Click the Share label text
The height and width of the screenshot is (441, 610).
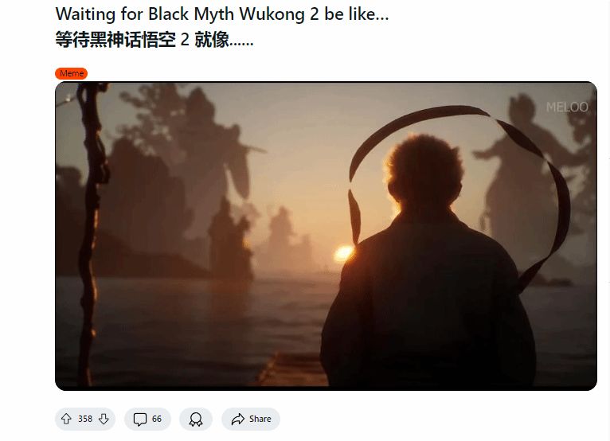[x=260, y=419]
